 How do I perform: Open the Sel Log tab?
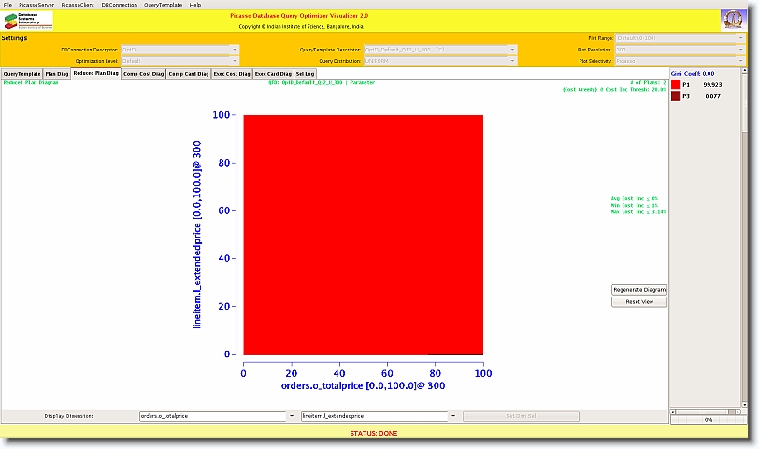click(306, 73)
